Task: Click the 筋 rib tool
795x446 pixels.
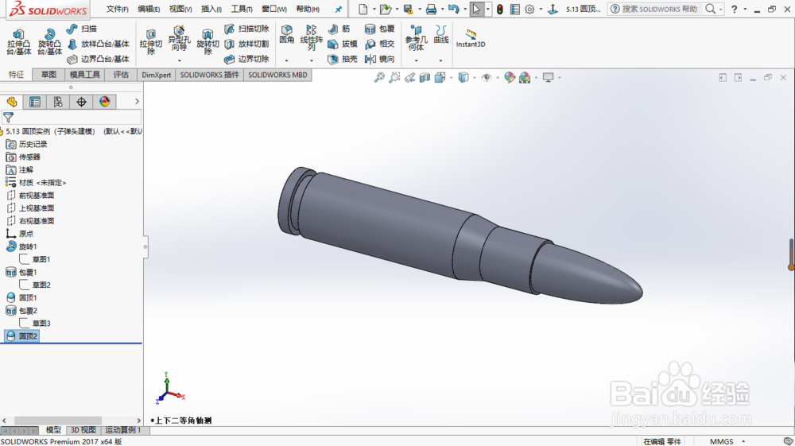Action: (x=339, y=29)
